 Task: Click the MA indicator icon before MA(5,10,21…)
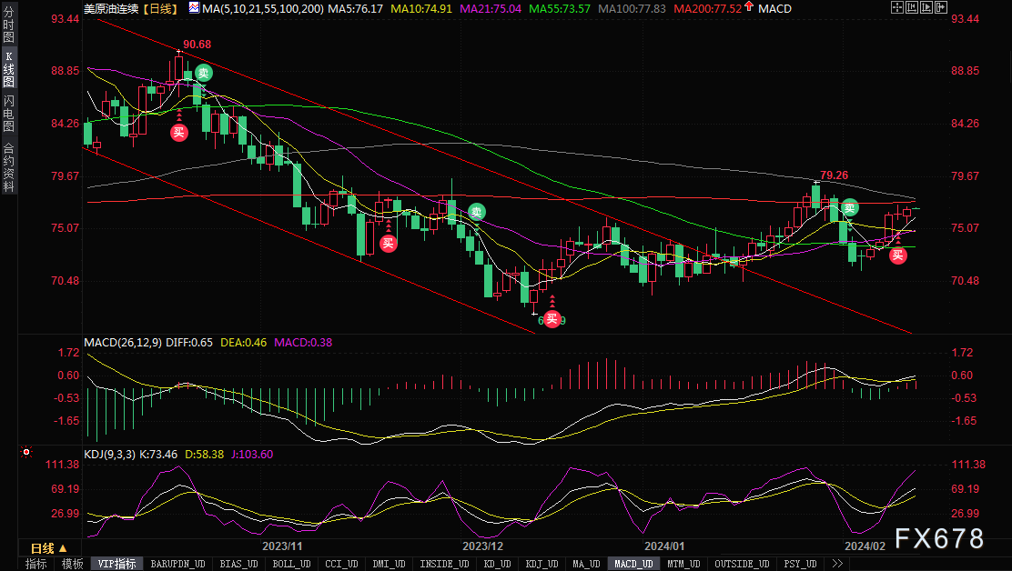click(194, 8)
